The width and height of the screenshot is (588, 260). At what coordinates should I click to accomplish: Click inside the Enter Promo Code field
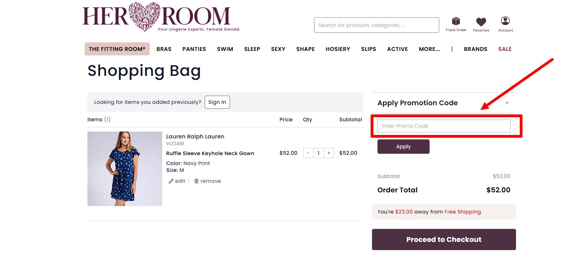point(443,126)
